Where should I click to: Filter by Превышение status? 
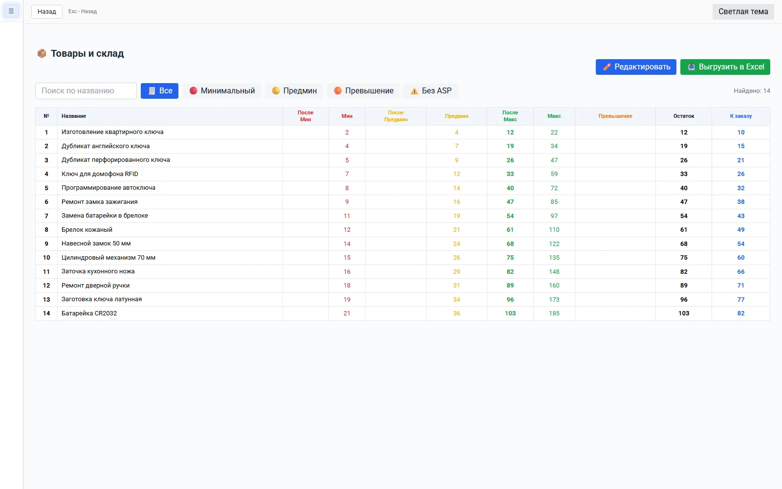[x=363, y=91]
